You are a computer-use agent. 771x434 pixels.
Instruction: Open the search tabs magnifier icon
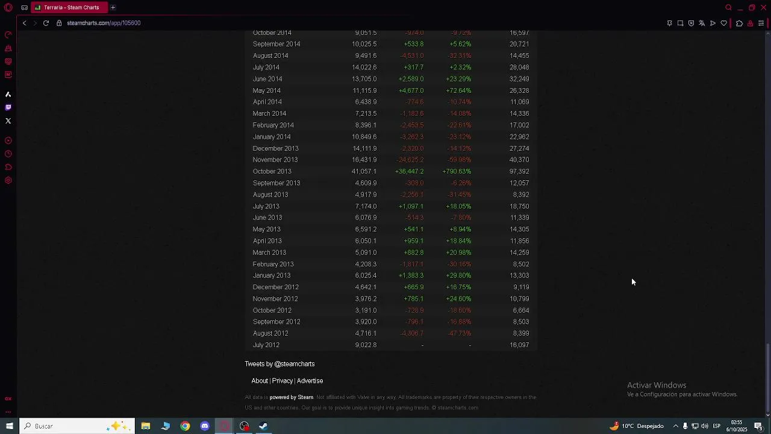(x=728, y=8)
